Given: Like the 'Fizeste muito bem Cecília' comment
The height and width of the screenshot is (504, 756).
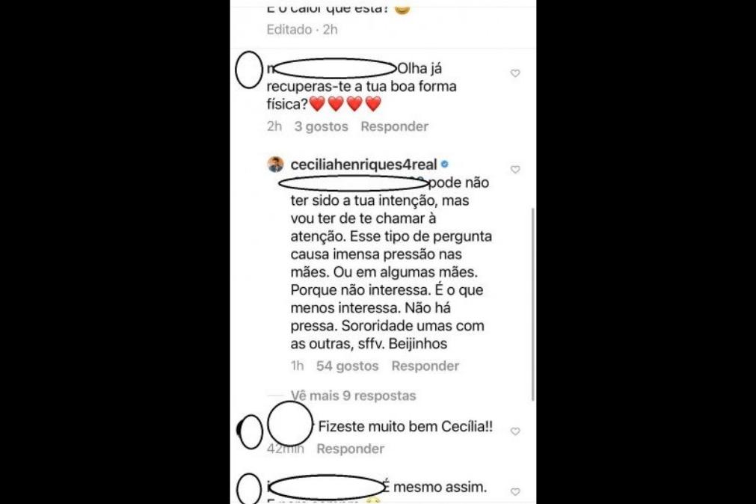Looking at the screenshot, I should pyautogui.click(x=515, y=431).
